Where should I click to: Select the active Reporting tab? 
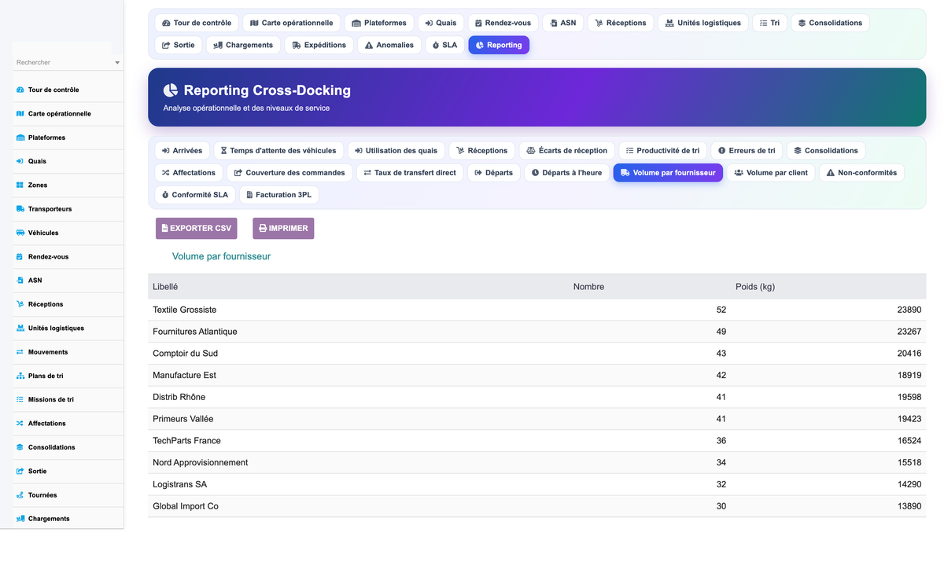[x=499, y=45]
